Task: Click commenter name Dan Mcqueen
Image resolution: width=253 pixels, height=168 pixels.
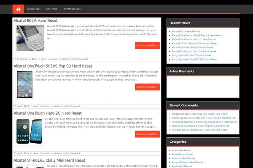Action: [180, 118]
